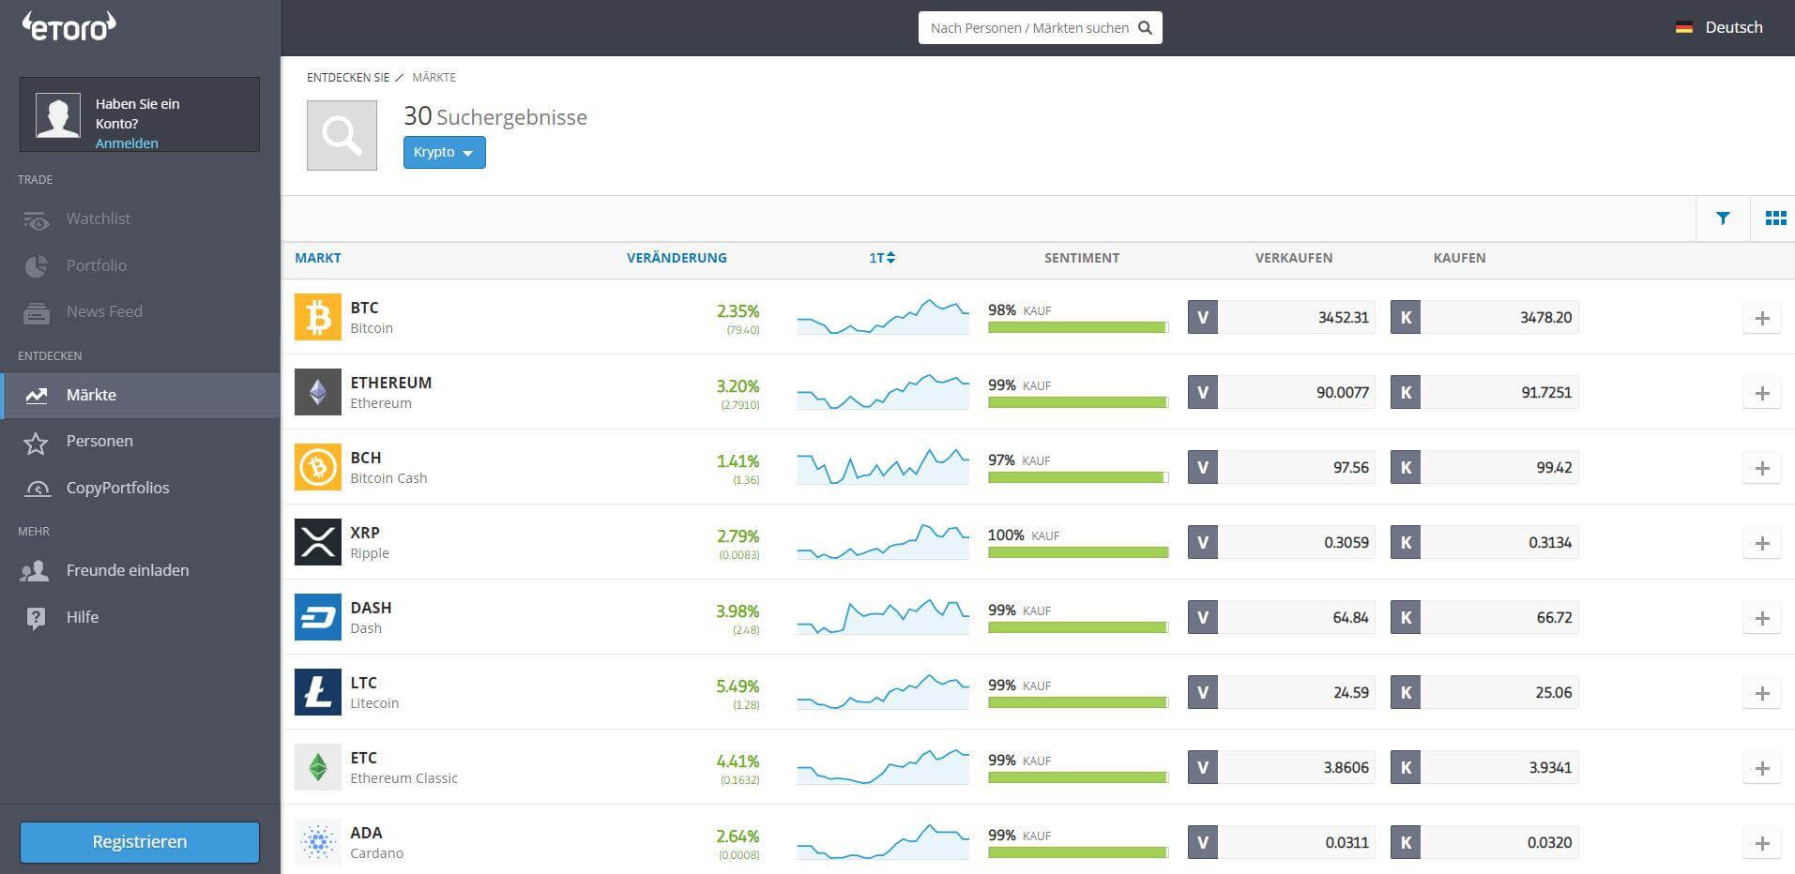1795x874 pixels.
Task: Select Märkte in the sidebar
Action: coord(140,395)
